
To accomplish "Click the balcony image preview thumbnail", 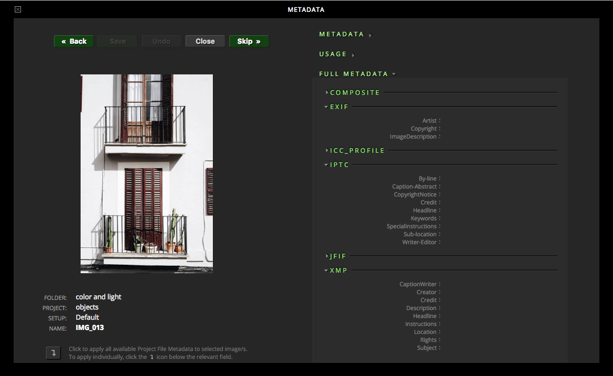I will click(x=146, y=174).
